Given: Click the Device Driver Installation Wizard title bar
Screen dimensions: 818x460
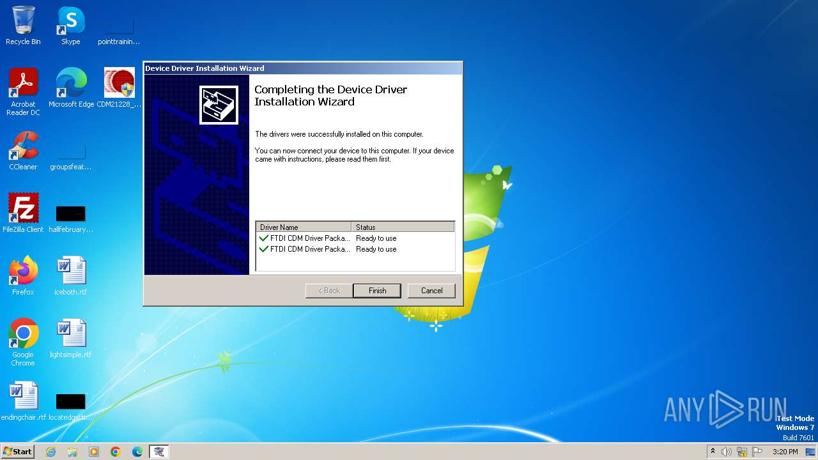Looking at the screenshot, I should click(x=302, y=68).
